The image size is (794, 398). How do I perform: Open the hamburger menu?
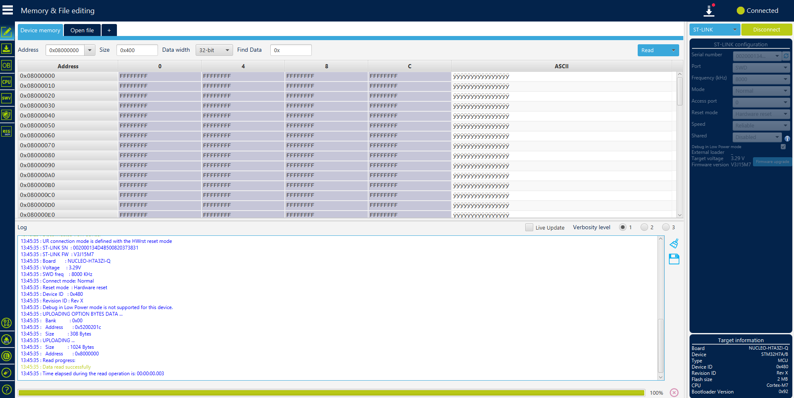(7, 10)
